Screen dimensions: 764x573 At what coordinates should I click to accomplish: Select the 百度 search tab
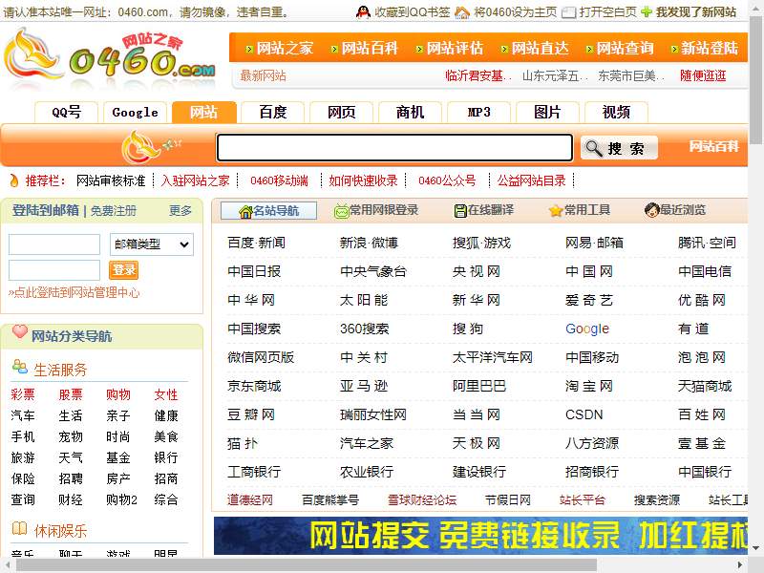[x=272, y=112]
